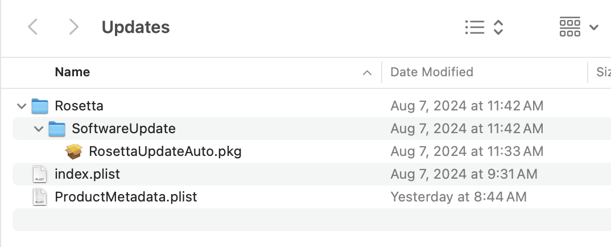Select the RosettaUpdateAuto.pkg file name
Image resolution: width=611 pixels, height=247 pixels.
point(165,151)
